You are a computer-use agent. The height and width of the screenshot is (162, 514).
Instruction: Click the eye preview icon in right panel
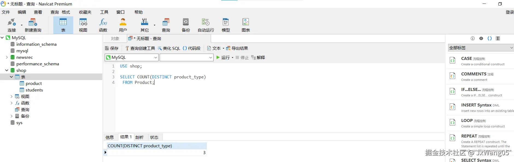(x=481, y=38)
